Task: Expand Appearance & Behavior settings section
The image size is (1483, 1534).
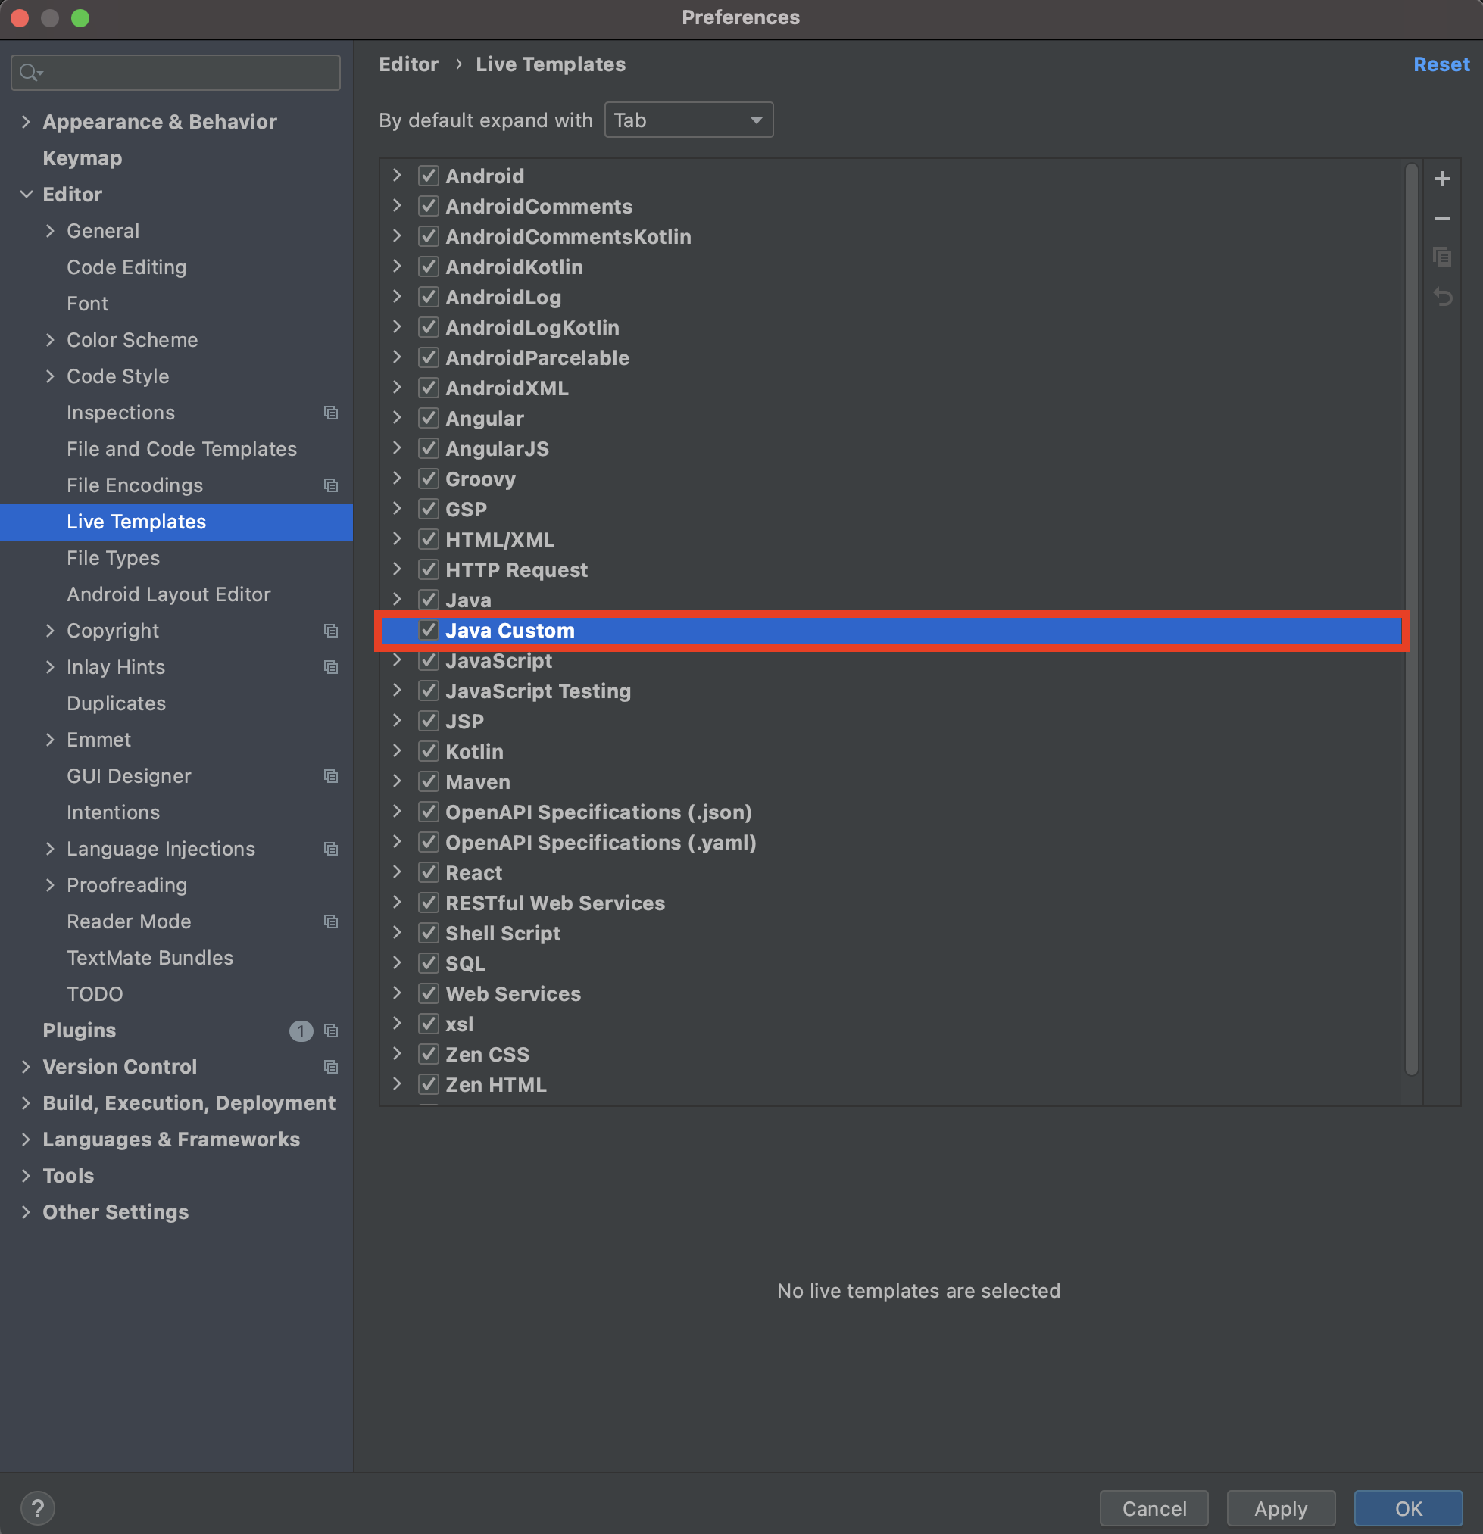Action: [26, 121]
